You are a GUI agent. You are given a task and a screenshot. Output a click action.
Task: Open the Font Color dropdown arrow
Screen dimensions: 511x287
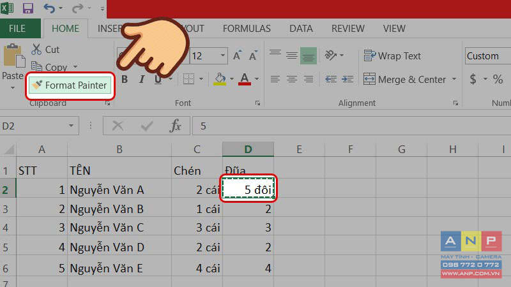tap(257, 78)
